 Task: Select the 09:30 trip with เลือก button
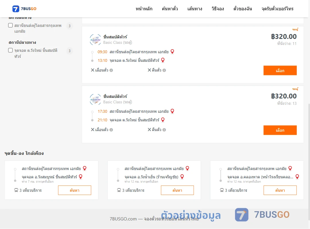pyautogui.click(x=280, y=70)
